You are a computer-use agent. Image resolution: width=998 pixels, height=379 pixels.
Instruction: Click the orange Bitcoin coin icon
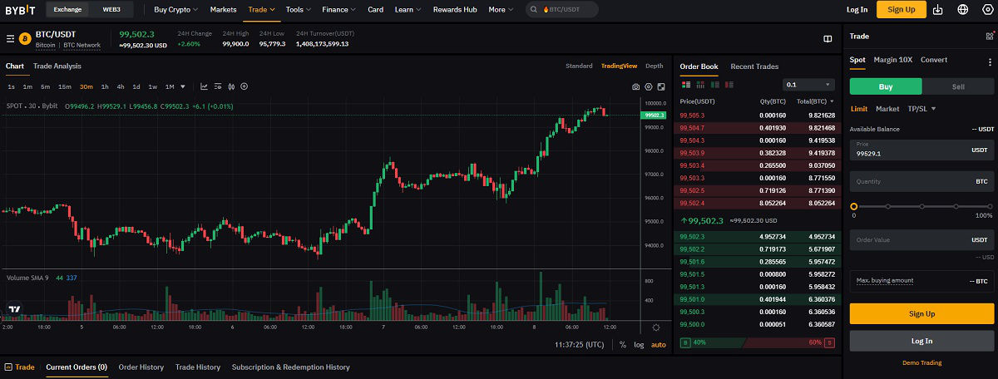(x=24, y=38)
